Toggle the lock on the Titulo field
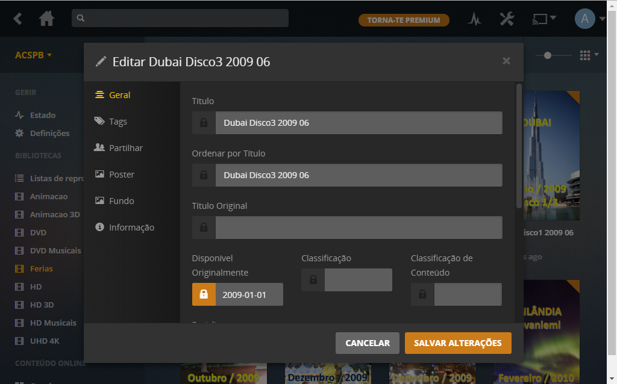617x384 pixels. pos(204,123)
